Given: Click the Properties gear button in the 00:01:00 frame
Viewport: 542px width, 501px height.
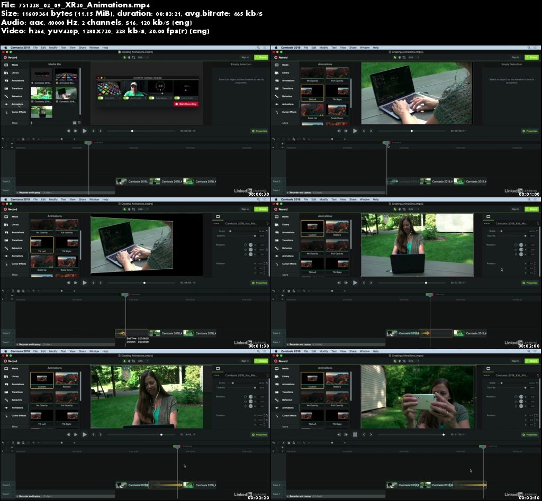Looking at the screenshot, I should [530, 131].
